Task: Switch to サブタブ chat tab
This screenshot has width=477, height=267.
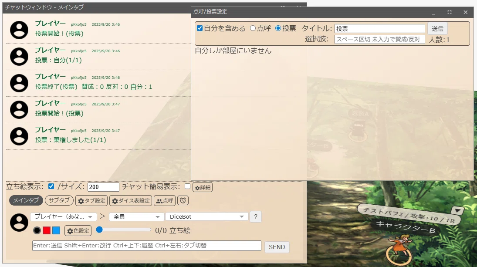Action: (59, 200)
